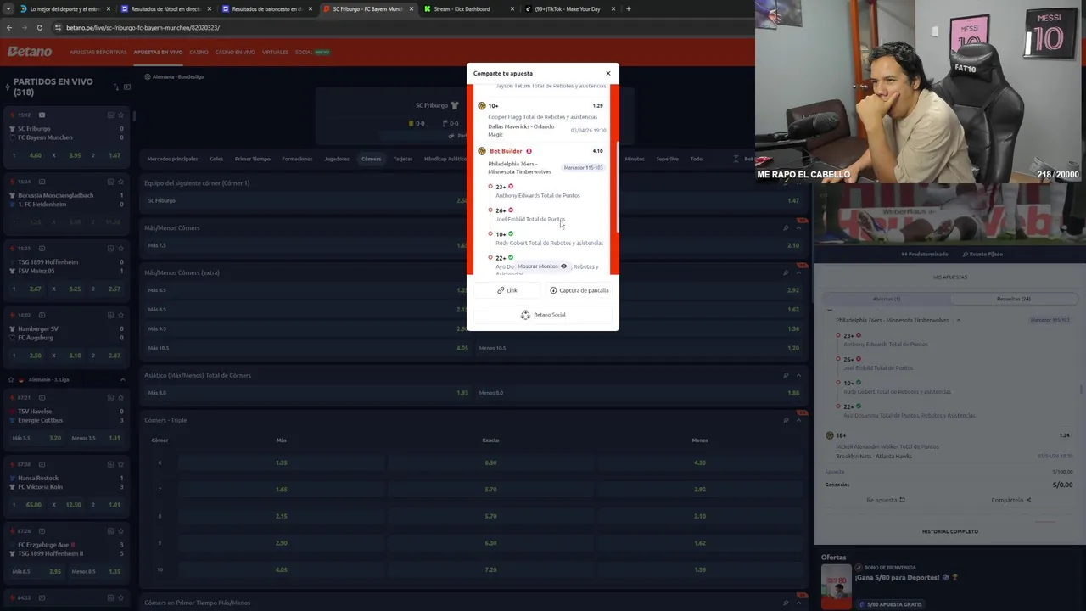Click basketball icon beside Cooper Flagg 10+ bet
Viewport: 1086px width, 611px height.
click(x=482, y=106)
